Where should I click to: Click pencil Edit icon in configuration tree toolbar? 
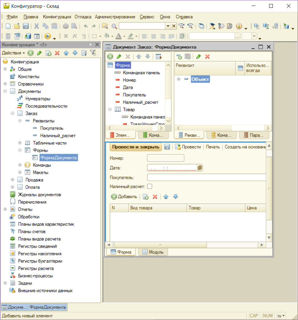39,53
